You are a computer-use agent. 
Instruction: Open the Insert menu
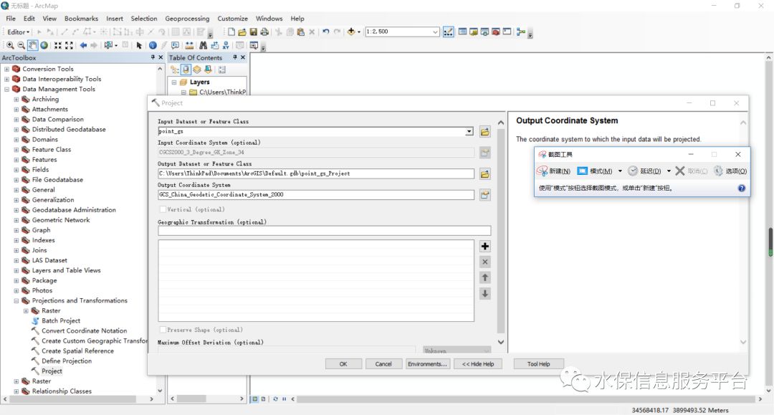[115, 18]
